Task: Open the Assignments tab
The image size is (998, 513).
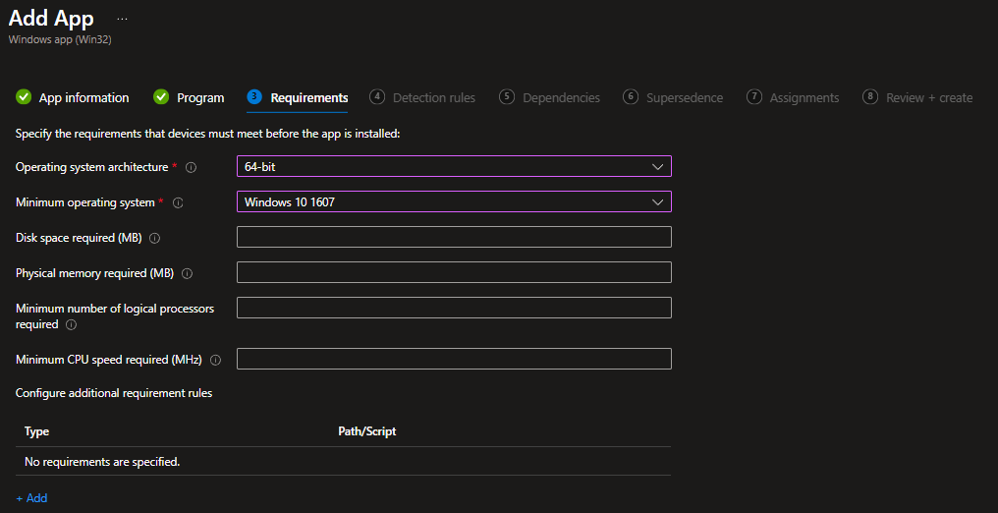Action: tap(793, 98)
